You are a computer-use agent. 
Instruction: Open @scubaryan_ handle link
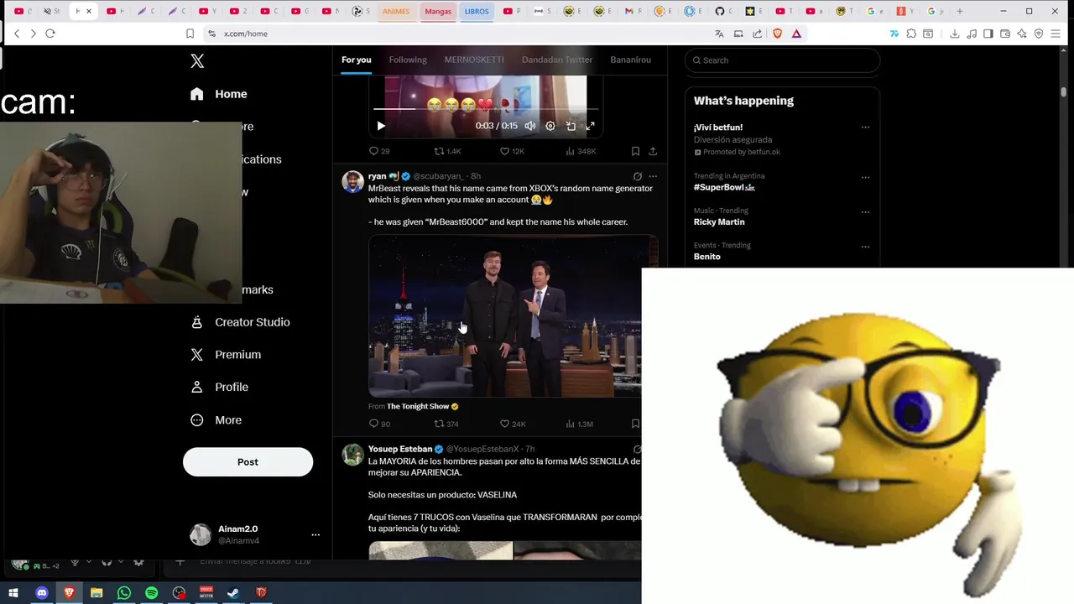tap(438, 176)
